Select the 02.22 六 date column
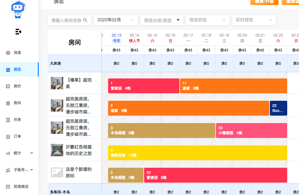The image size is (299, 195). coord(278,38)
